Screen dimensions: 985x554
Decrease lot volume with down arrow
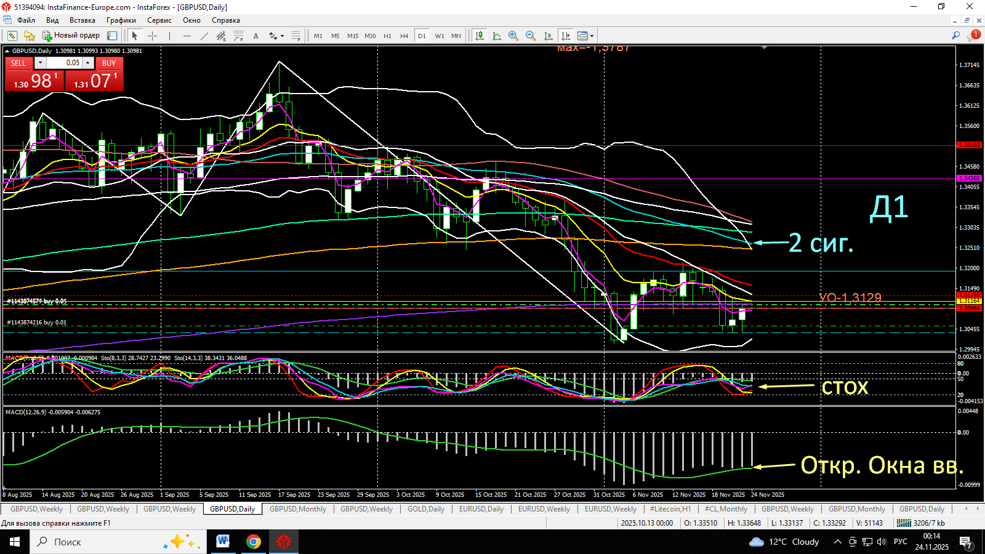40,63
